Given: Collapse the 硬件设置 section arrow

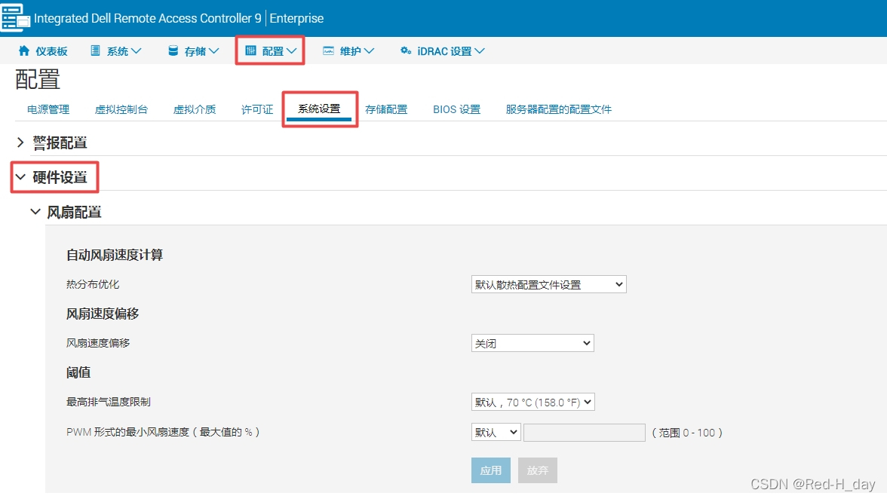Looking at the screenshot, I should click(20, 177).
